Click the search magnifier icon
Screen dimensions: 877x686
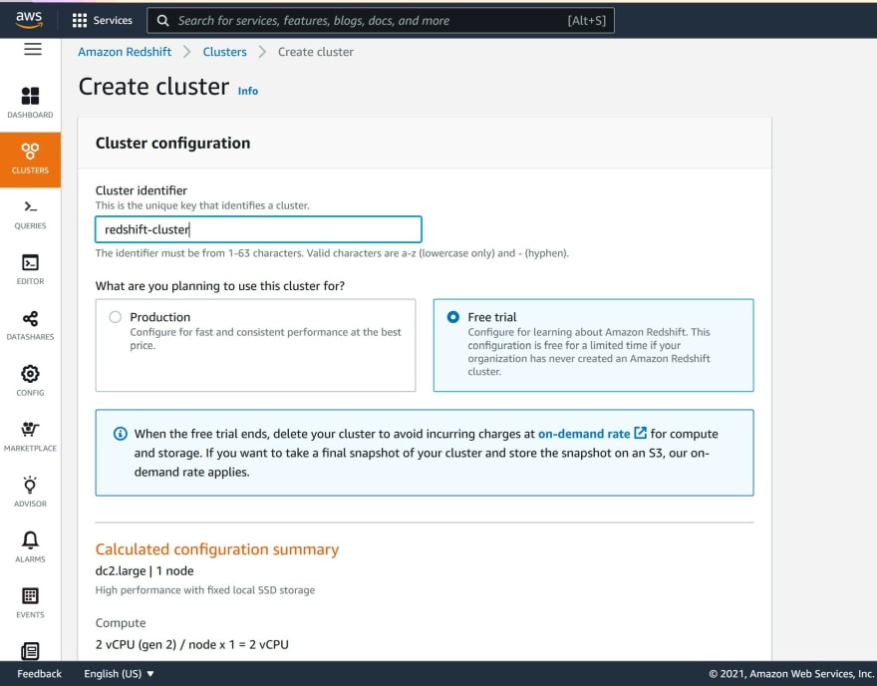[162, 21]
